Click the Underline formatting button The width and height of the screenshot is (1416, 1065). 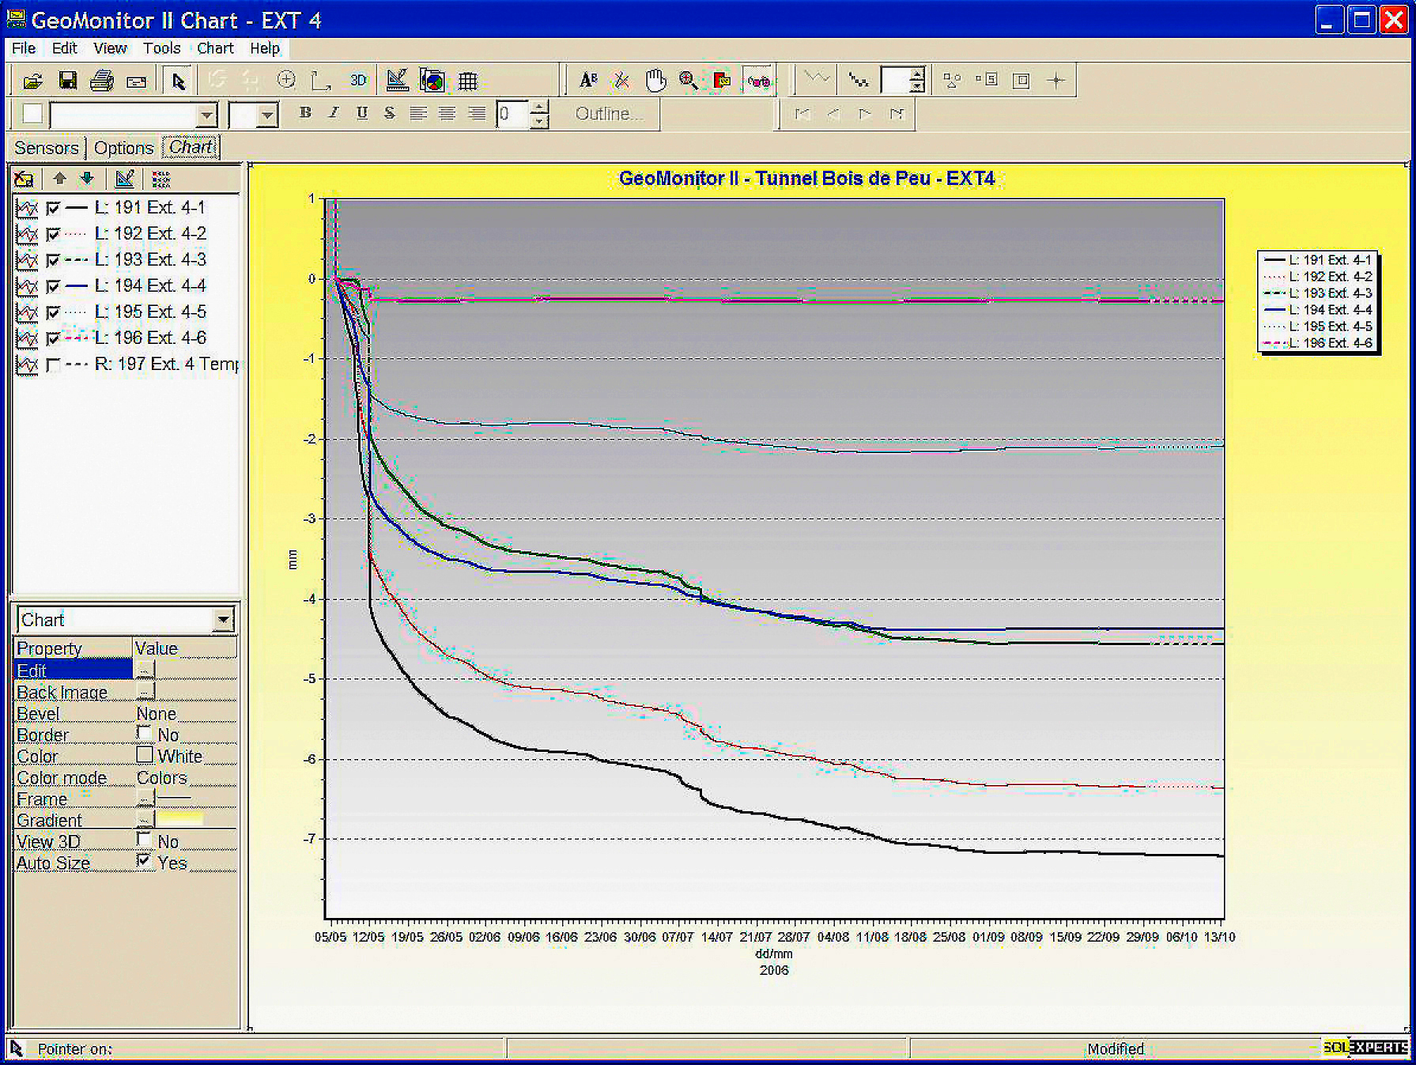pos(362,113)
